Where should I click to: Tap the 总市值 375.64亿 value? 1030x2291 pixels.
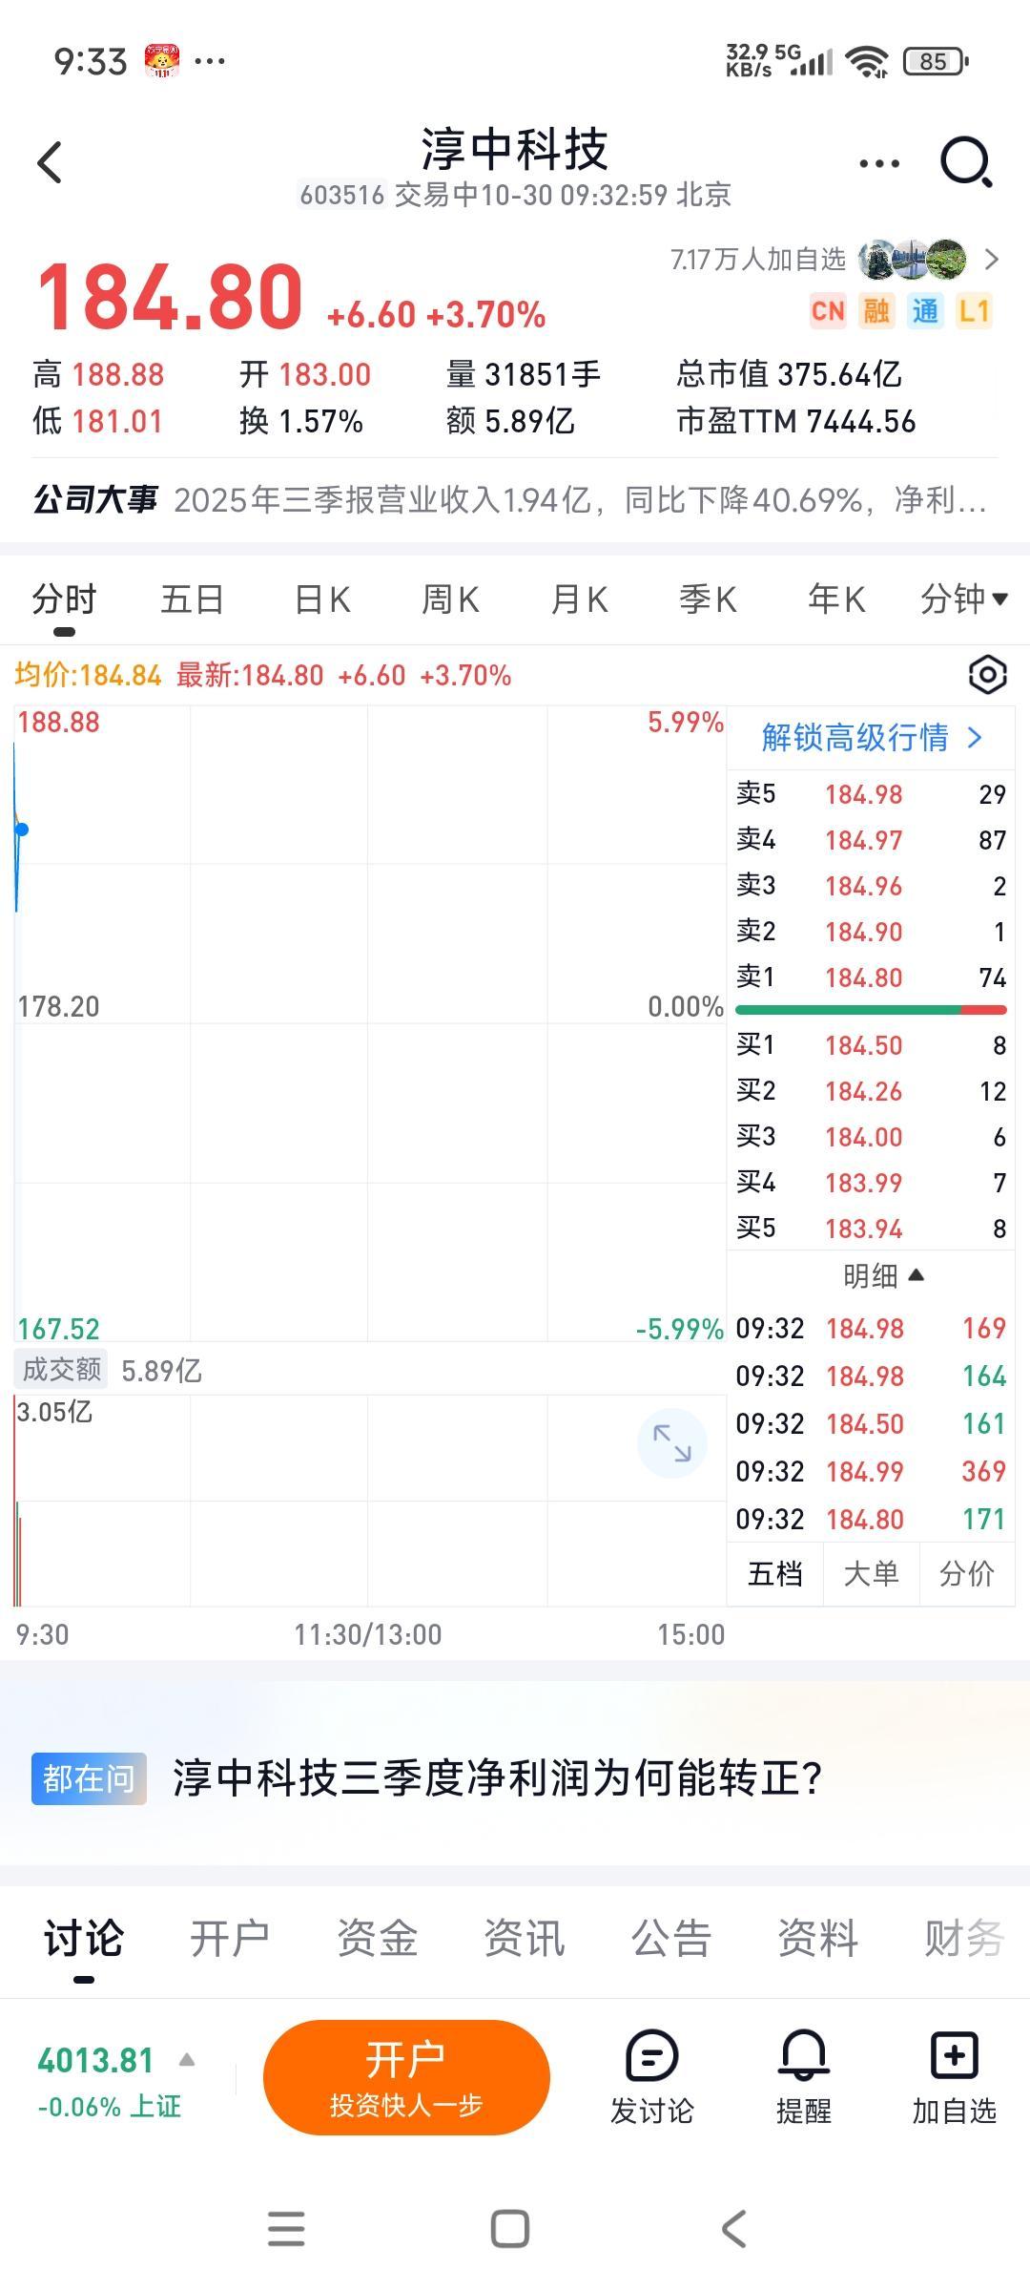(x=789, y=374)
